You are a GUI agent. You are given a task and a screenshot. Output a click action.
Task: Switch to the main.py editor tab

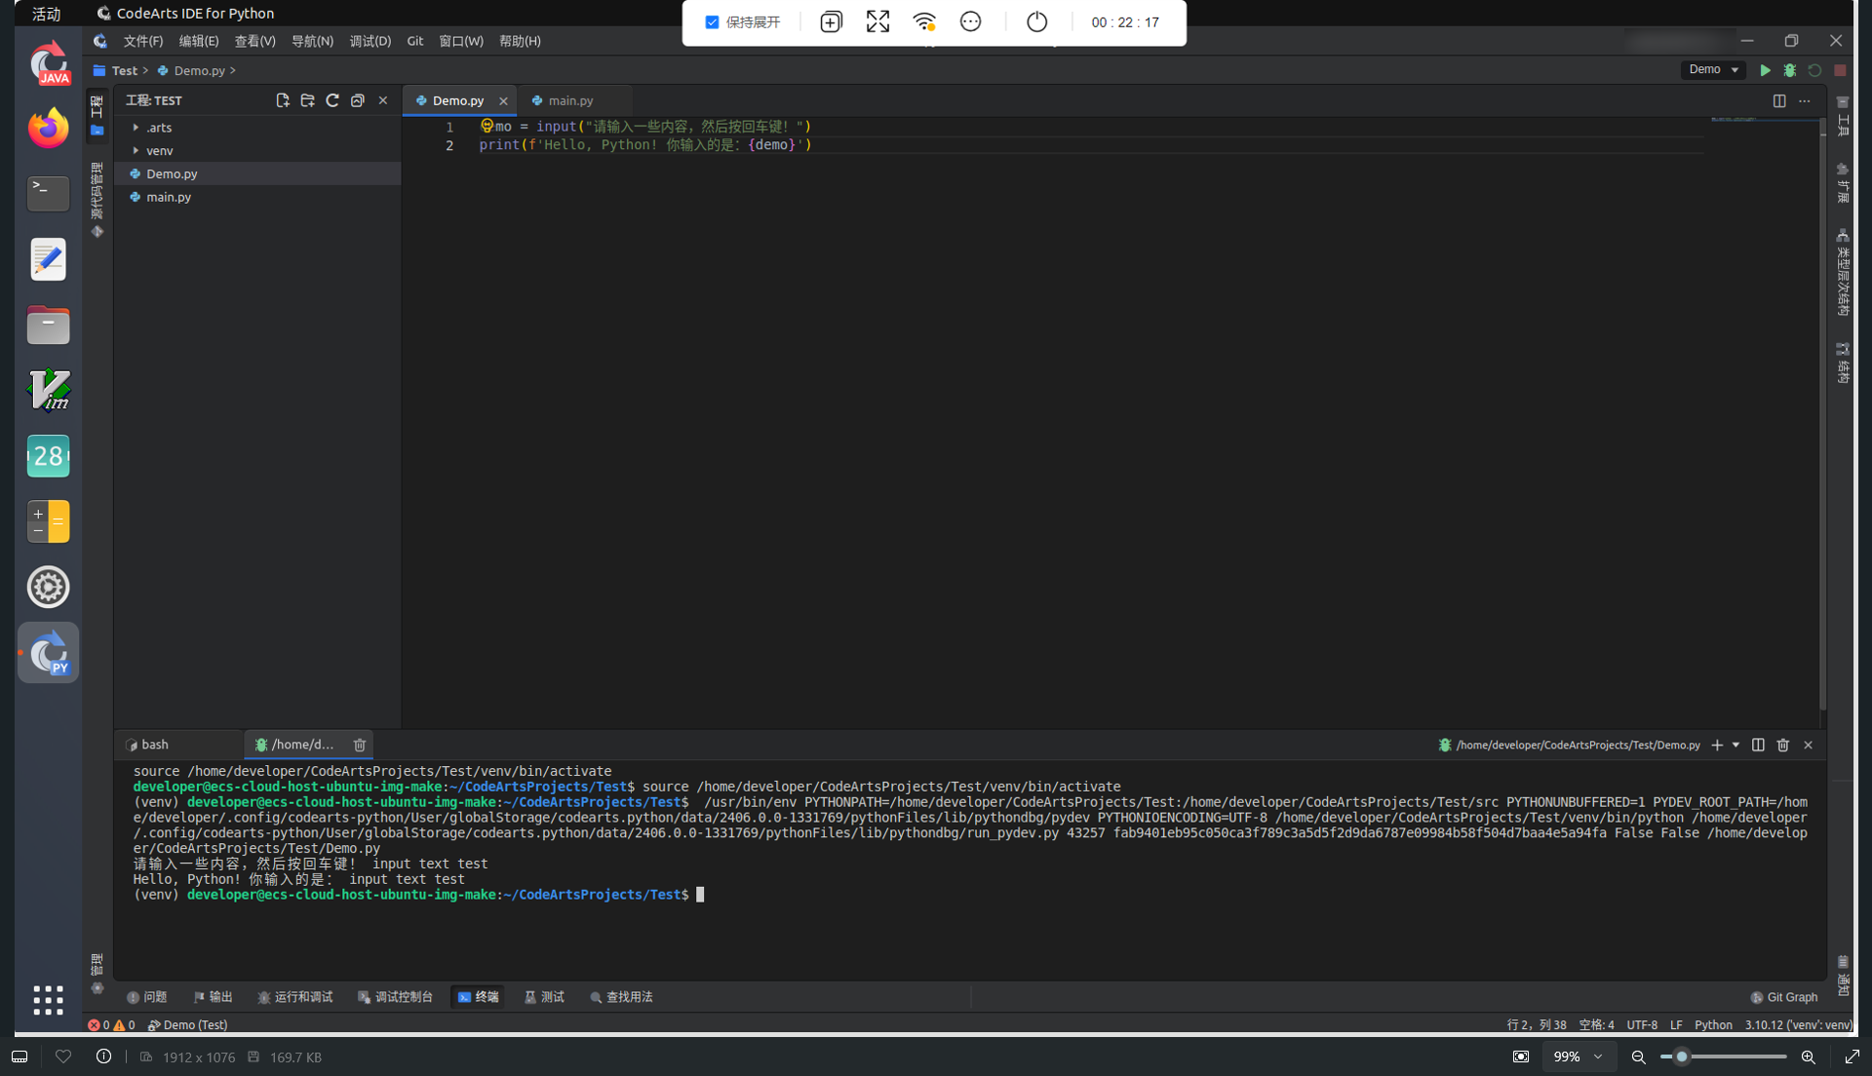point(569,100)
